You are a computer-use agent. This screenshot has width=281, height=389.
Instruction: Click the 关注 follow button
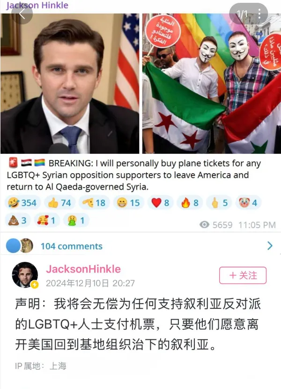[243, 275]
